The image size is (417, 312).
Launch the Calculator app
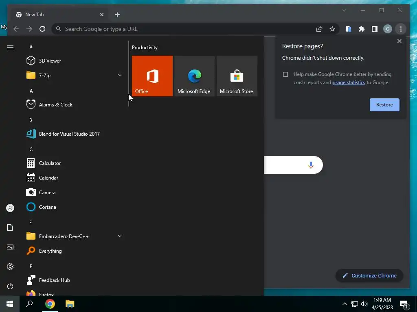tap(74, 163)
